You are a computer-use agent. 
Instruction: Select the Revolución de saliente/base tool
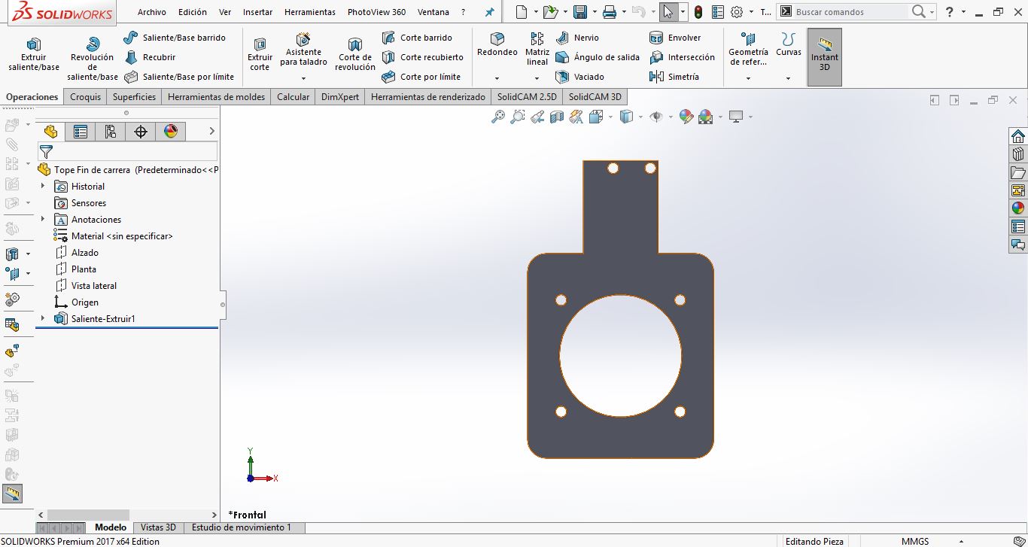point(93,59)
